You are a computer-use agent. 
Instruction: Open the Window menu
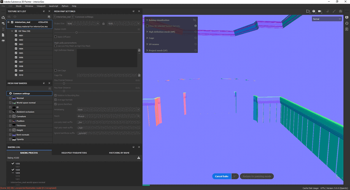[29, 6]
